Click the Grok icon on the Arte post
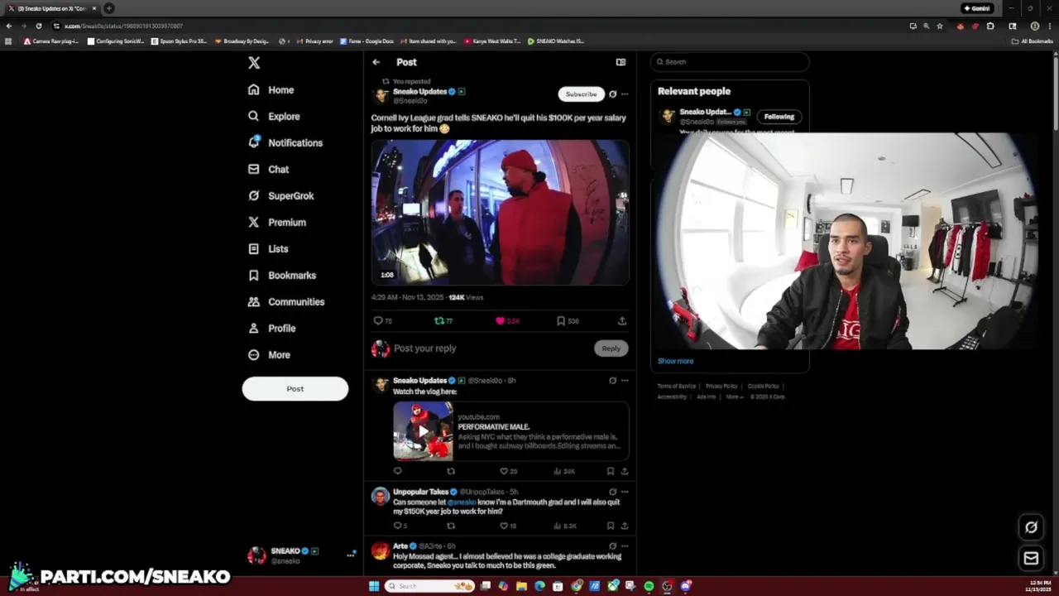The height and width of the screenshot is (596, 1059). pos(612,546)
